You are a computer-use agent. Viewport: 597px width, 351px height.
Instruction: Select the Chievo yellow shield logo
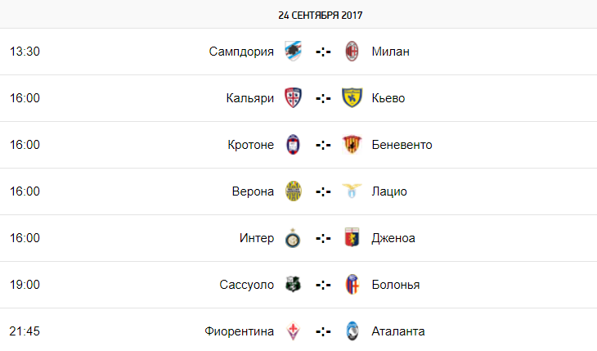[x=352, y=98]
